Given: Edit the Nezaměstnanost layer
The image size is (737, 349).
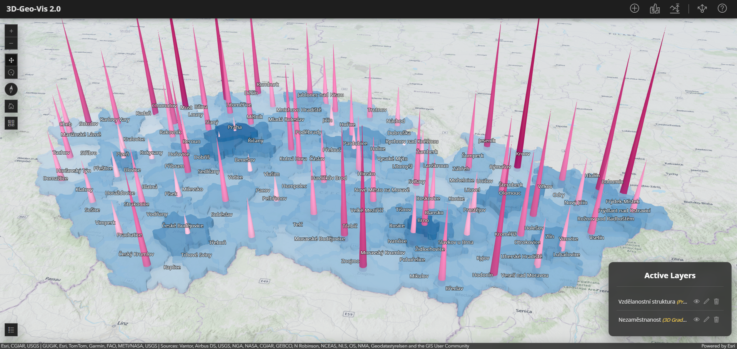Looking at the screenshot, I should point(706,319).
